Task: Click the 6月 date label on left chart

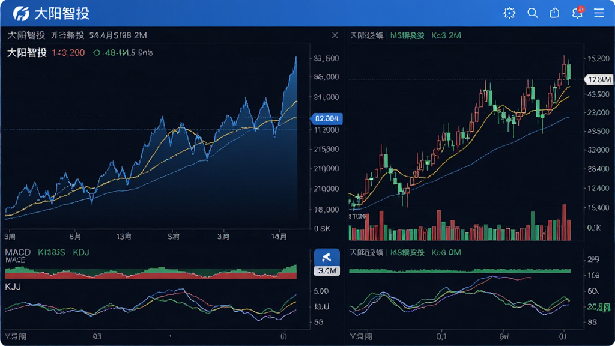Action: [x=75, y=237]
